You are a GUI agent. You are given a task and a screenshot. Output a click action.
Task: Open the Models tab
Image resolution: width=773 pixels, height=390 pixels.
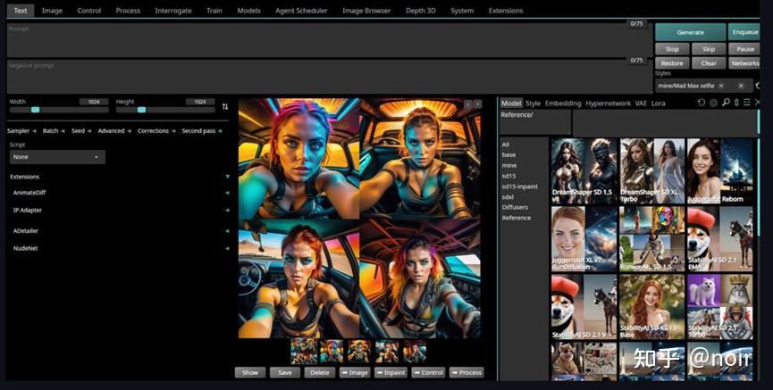click(x=249, y=11)
